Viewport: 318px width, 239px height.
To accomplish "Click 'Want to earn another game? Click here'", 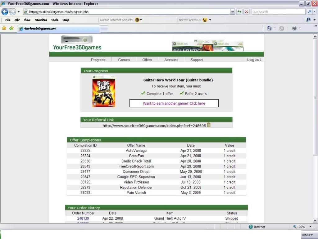I will 174,103.
